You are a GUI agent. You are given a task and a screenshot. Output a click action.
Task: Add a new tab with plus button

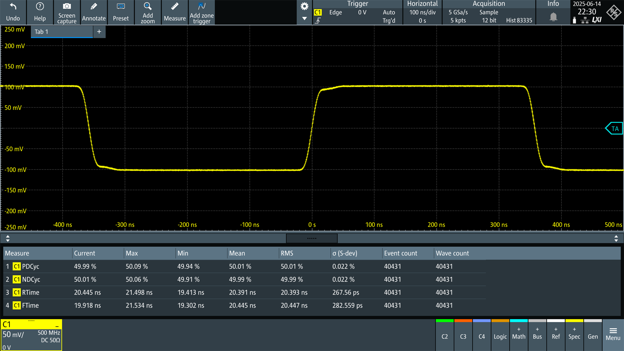pos(99,32)
